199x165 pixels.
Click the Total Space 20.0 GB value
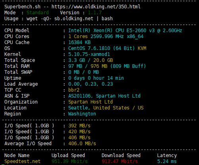click(x=103, y=60)
